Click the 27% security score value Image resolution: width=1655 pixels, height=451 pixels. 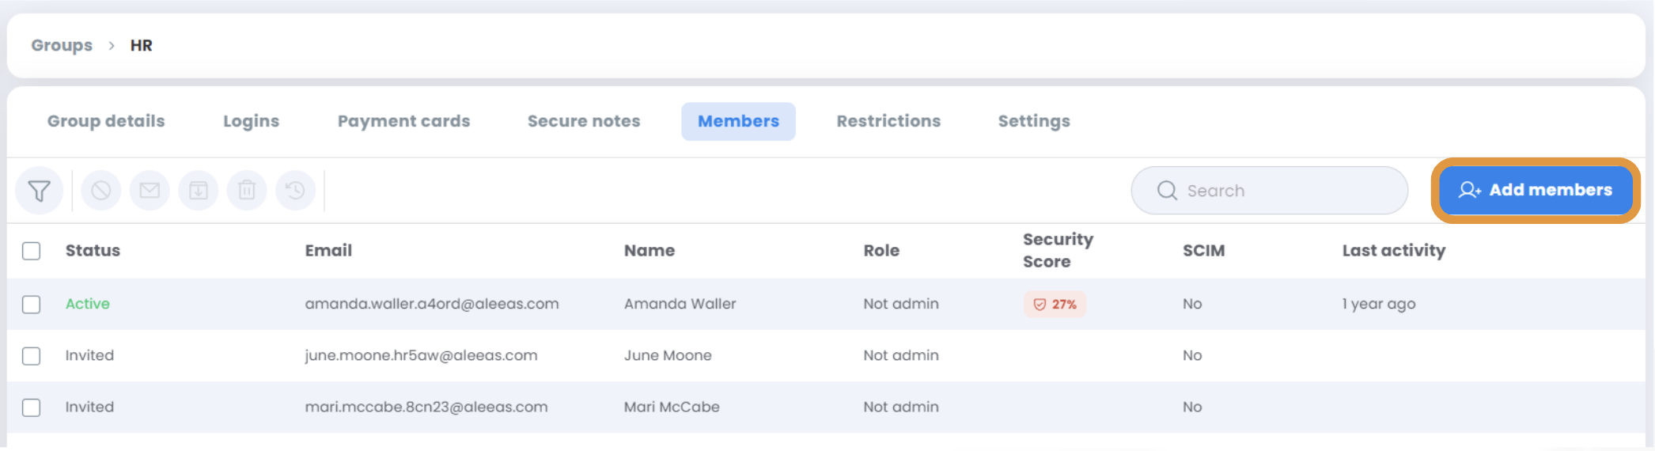click(1064, 305)
